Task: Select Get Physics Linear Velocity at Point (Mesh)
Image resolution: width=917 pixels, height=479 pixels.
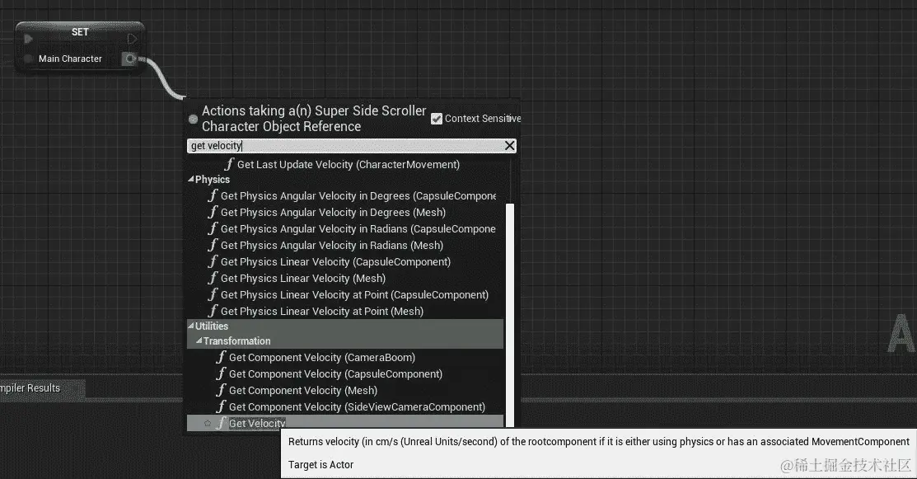Action: coord(321,311)
